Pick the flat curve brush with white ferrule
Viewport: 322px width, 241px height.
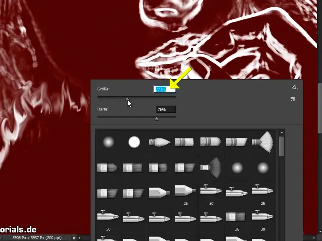[158, 167]
